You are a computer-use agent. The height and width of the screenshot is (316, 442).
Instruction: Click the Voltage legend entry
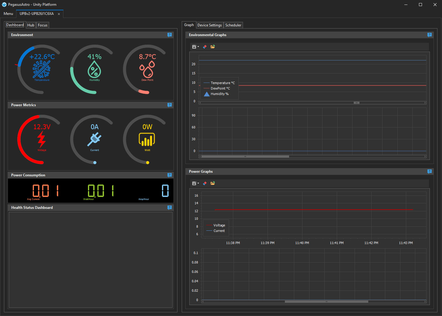[x=216, y=225]
